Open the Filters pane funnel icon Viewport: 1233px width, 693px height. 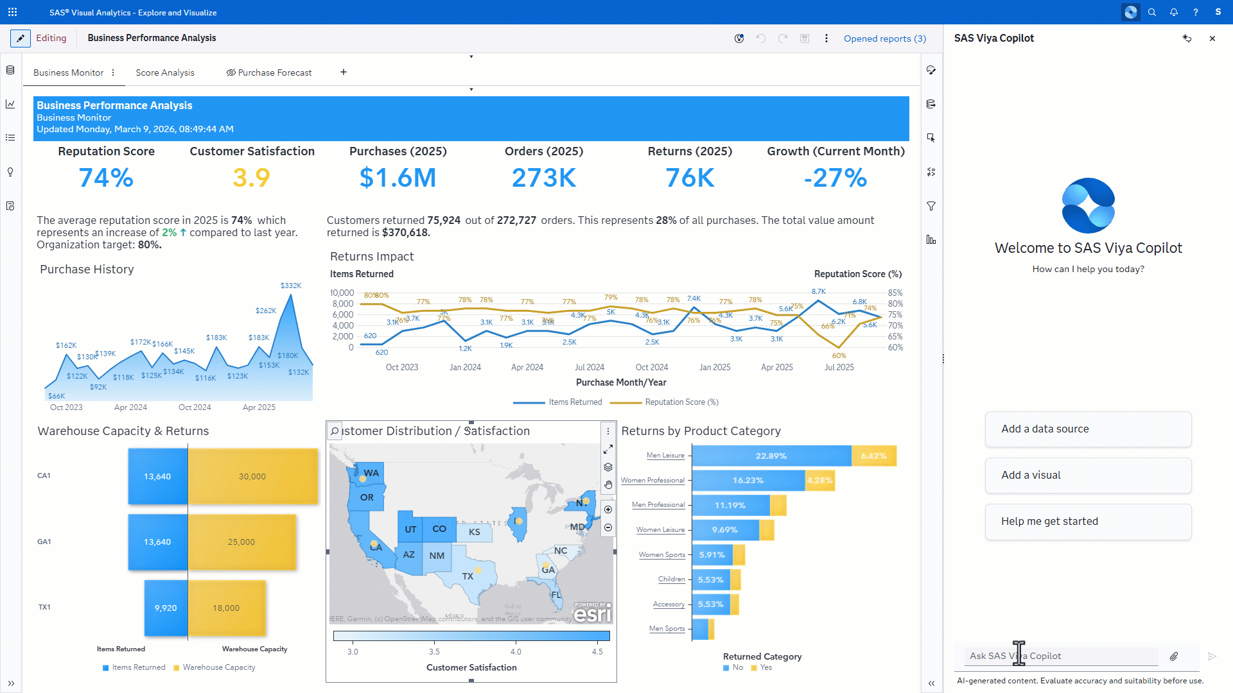coord(931,206)
